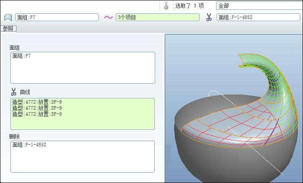303x183 pixels.
Task: Click the 删除 section label
Action: point(15,137)
